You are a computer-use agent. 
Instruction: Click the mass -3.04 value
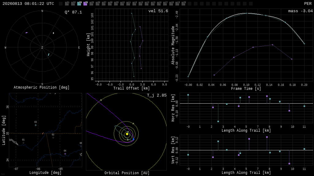[x=301, y=11]
